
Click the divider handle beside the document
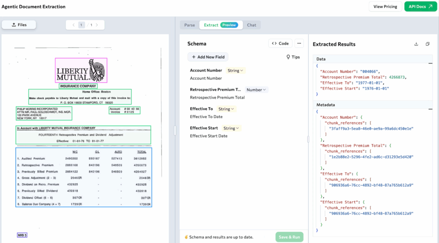click(x=175, y=130)
